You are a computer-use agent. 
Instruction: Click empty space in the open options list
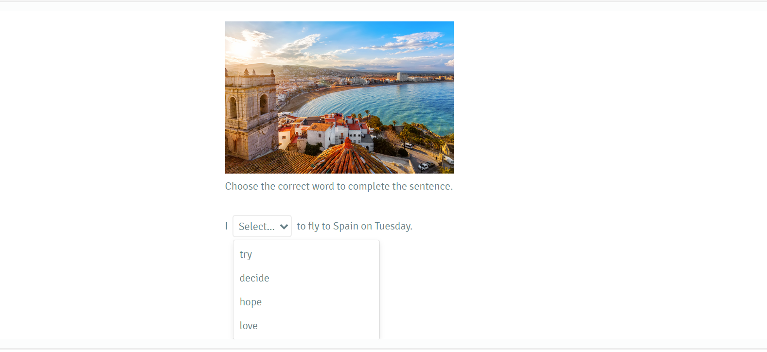(336, 278)
